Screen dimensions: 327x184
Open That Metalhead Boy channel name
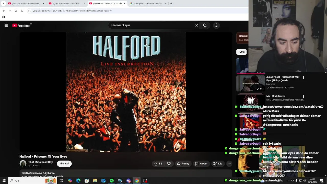click(41, 162)
